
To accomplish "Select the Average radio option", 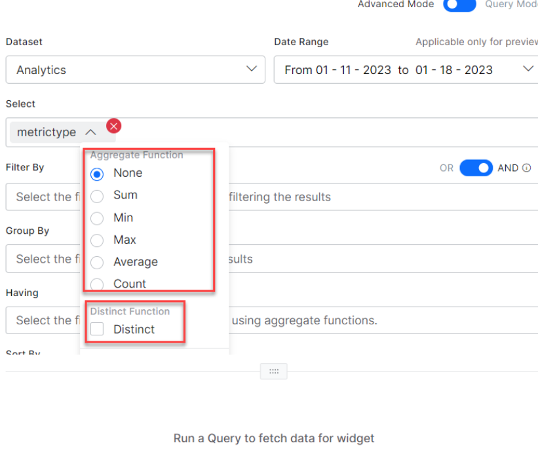I will [x=97, y=263].
